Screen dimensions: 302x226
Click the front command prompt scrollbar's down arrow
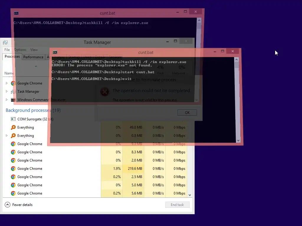click(238, 140)
